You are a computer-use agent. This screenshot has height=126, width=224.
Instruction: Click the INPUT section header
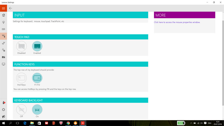pos(81,15)
